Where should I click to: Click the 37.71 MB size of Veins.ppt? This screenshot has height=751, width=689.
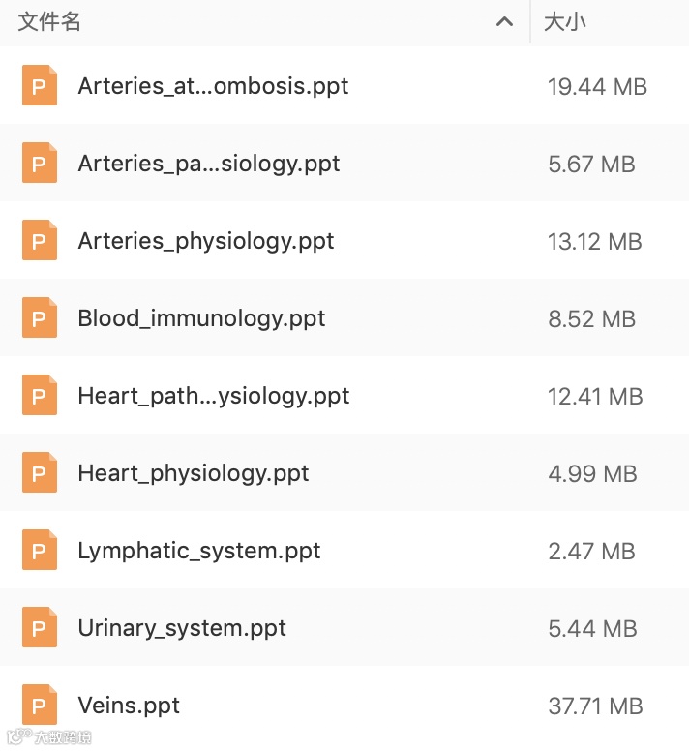(x=596, y=706)
